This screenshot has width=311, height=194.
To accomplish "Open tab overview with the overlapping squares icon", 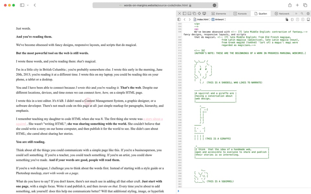I will click(x=305, y=5).
